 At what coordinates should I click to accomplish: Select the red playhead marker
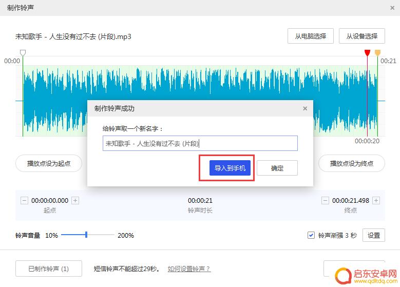pyautogui.click(x=367, y=53)
